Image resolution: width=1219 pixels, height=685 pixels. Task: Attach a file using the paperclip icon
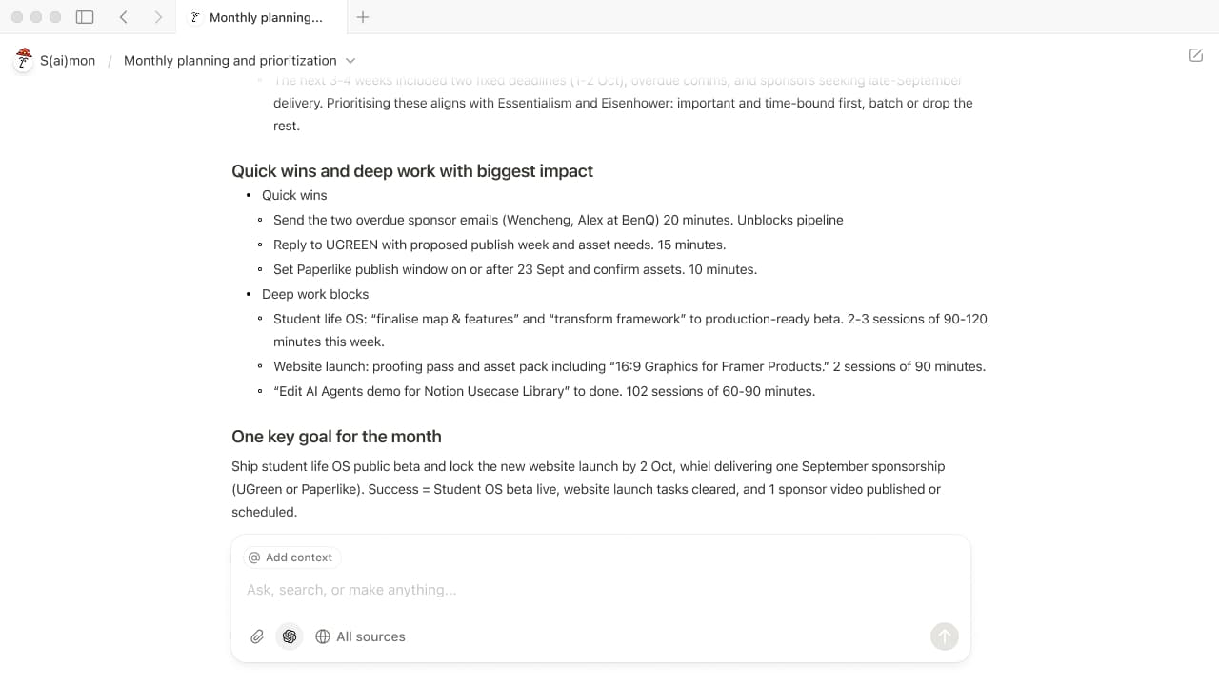(257, 636)
